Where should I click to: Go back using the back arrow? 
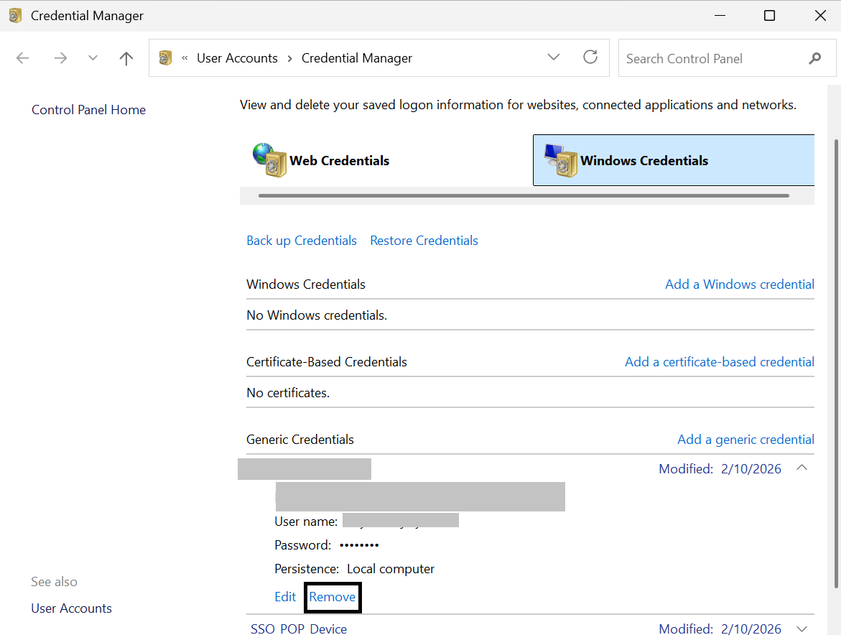22,58
